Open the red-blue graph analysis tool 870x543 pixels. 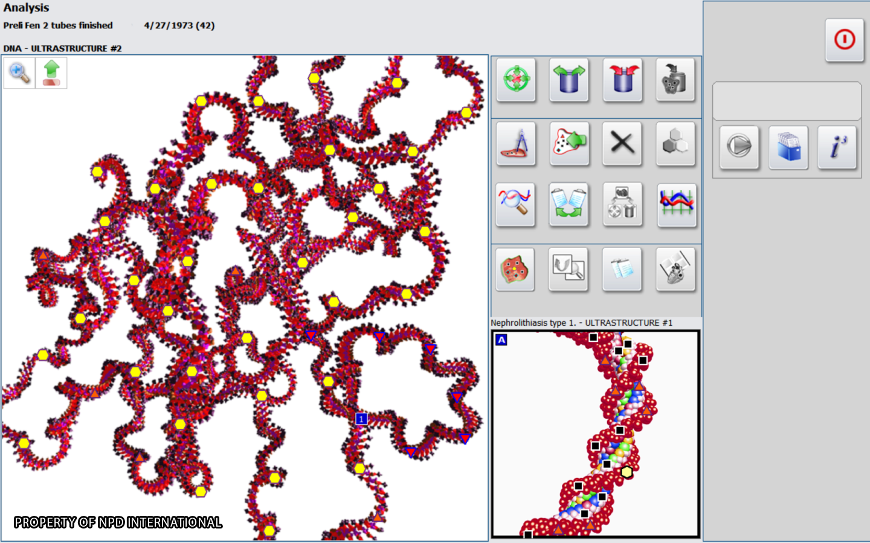coord(676,205)
